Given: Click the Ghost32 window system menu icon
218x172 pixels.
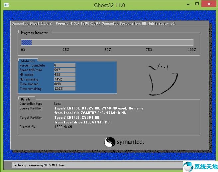Looking at the screenshot, I should 5,5.
